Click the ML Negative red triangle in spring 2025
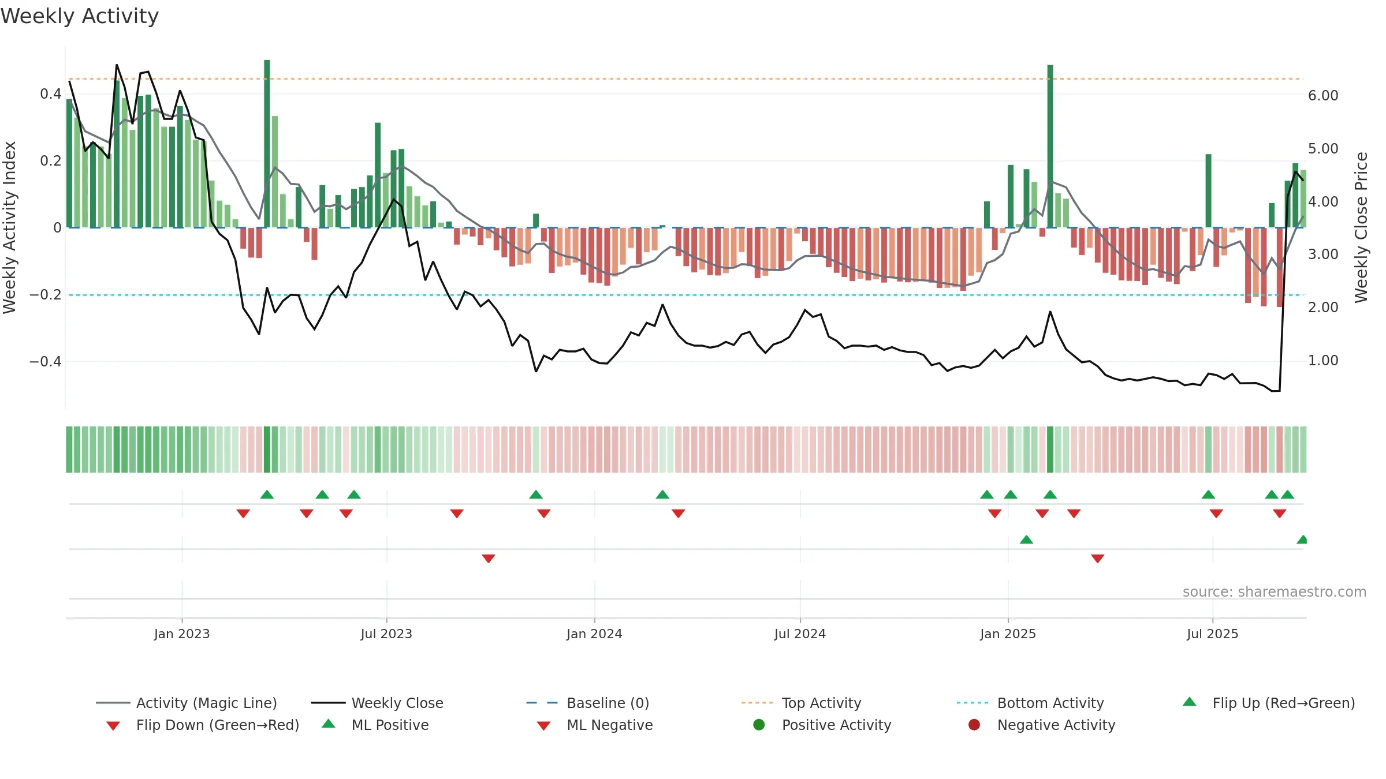 [x=1098, y=559]
